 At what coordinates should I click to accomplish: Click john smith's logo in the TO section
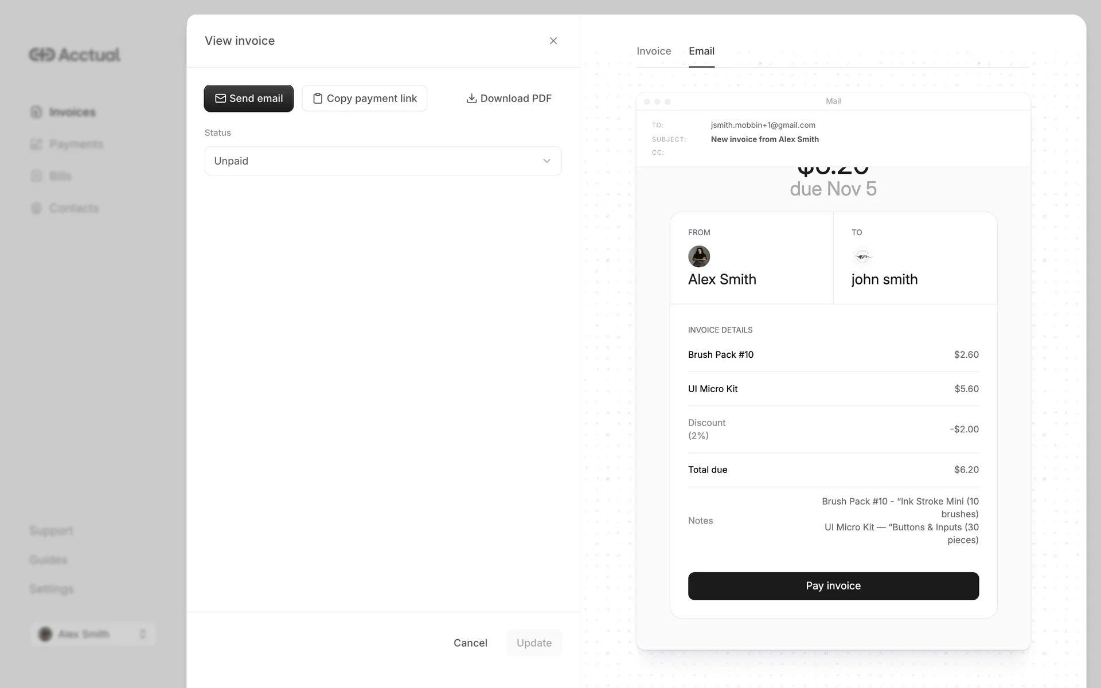click(x=862, y=256)
